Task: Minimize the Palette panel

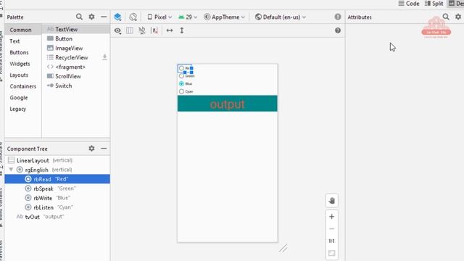Action: pos(104,17)
